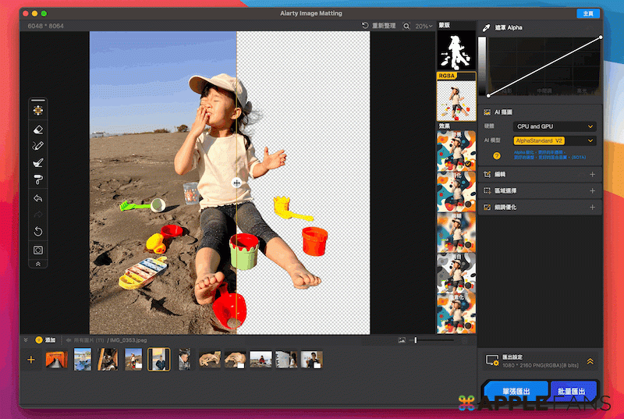Open the 20% zoom level dropdown
The image size is (624, 419).
click(424, 26)
